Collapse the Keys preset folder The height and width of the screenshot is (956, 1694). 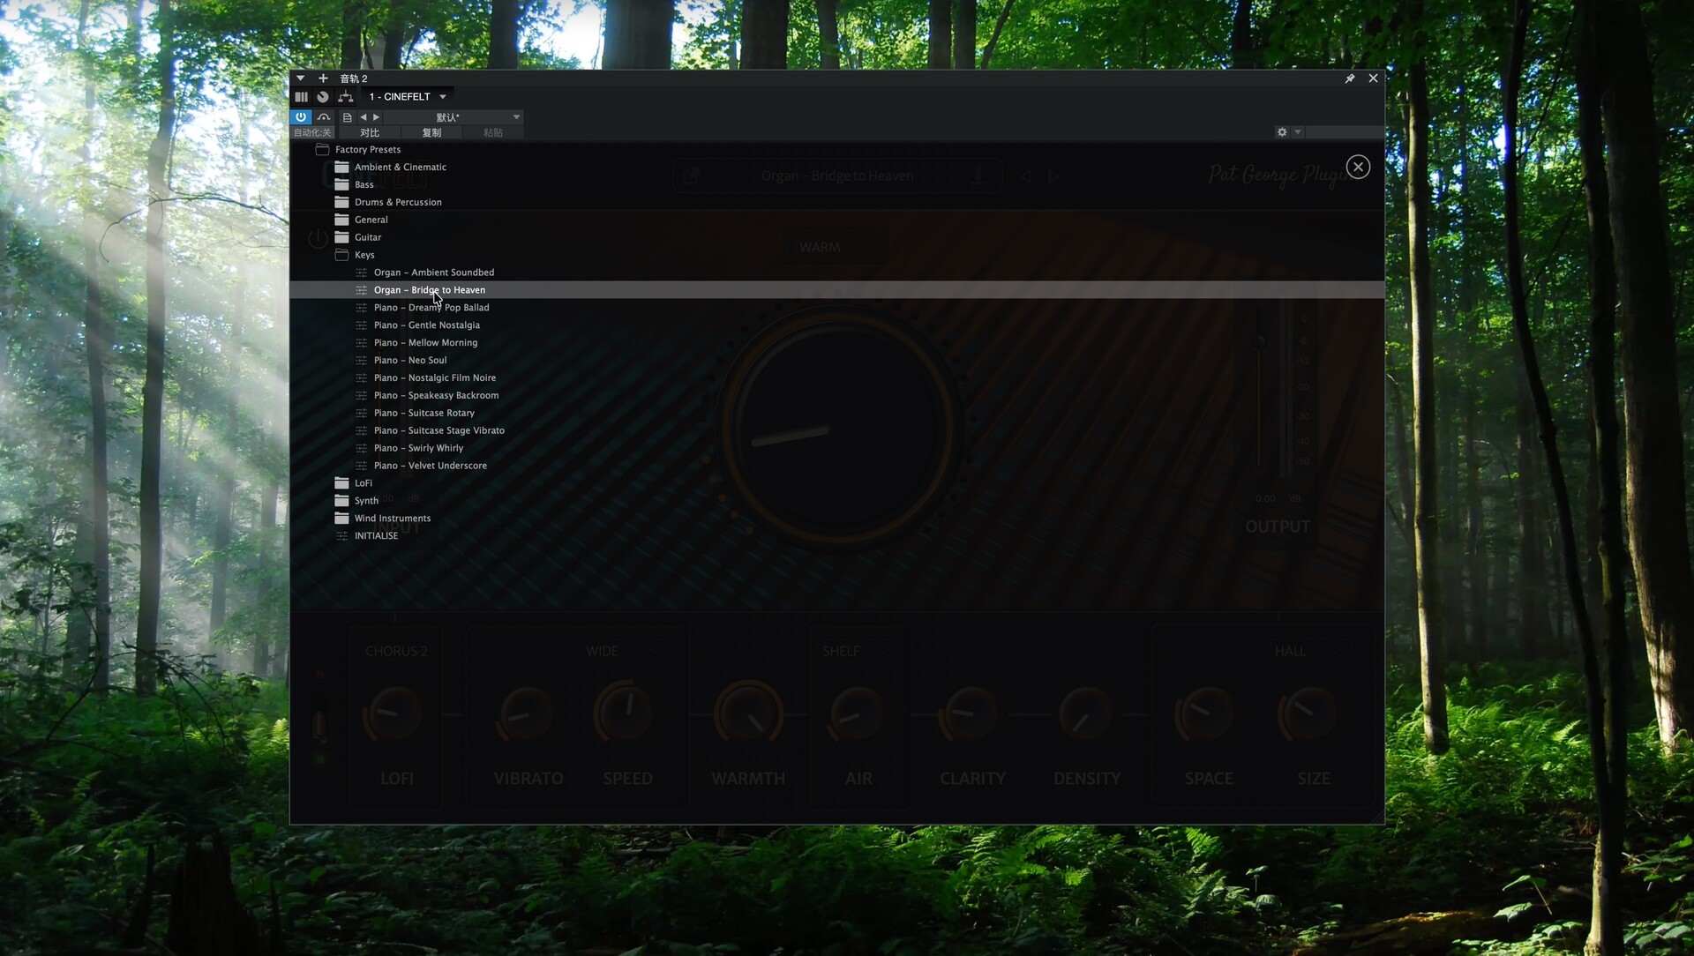364,255
